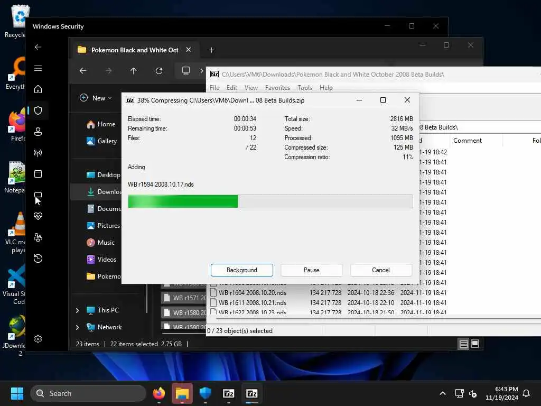Click File Explorer back arrow
Image resolution: width=541 pixels, height=406 pixels.
click(83, 71)
